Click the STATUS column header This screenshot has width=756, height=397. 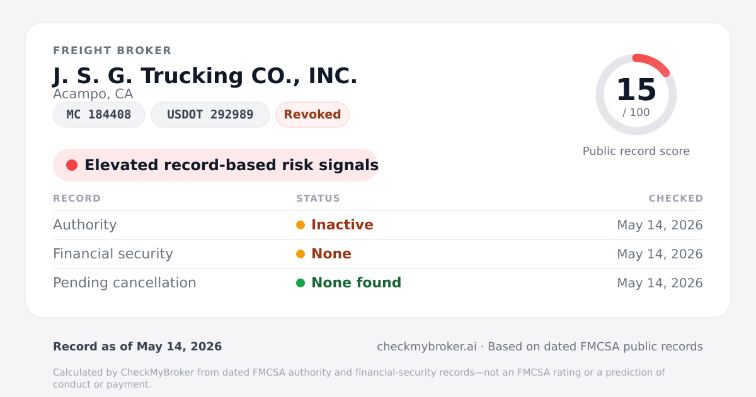click(318, 198)
